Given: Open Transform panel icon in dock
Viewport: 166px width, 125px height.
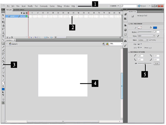Looking at the screenshot, I should 125,34.
